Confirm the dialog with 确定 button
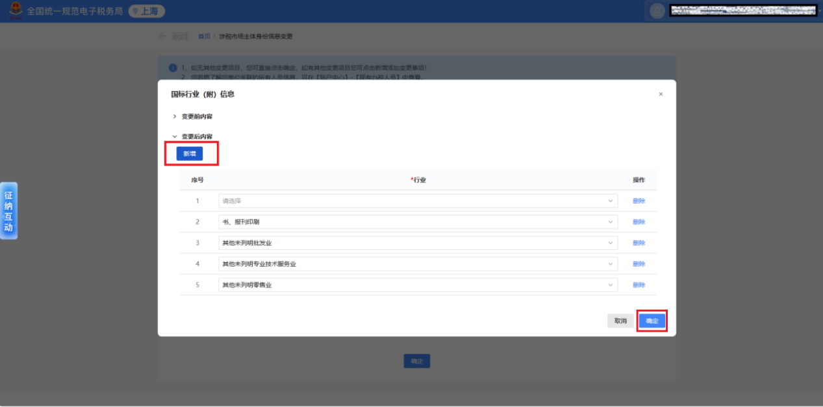The image size is (823, 407). [x=652, y=321]
